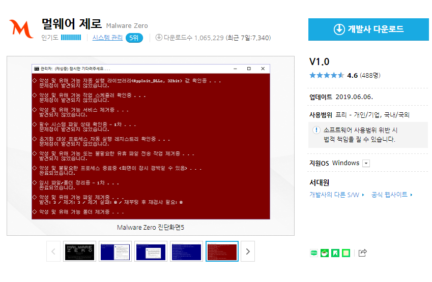The image size is (432, 282).
Task: Go to next screenshot thumbnails
Action: coord(248,251)
